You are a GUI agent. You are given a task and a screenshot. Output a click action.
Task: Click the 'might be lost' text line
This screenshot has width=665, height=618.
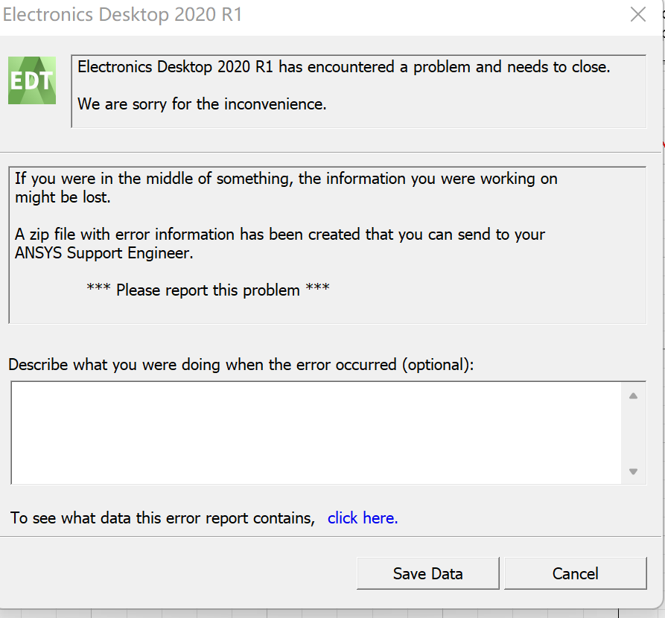point(63,197)
